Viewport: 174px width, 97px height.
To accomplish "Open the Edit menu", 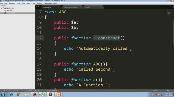I will [x=6, y=3].
